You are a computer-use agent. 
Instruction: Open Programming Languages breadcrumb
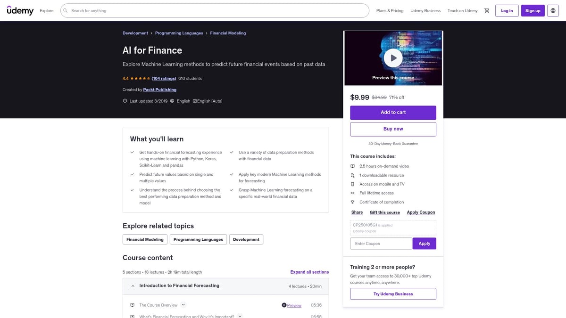tap(179, 33)
